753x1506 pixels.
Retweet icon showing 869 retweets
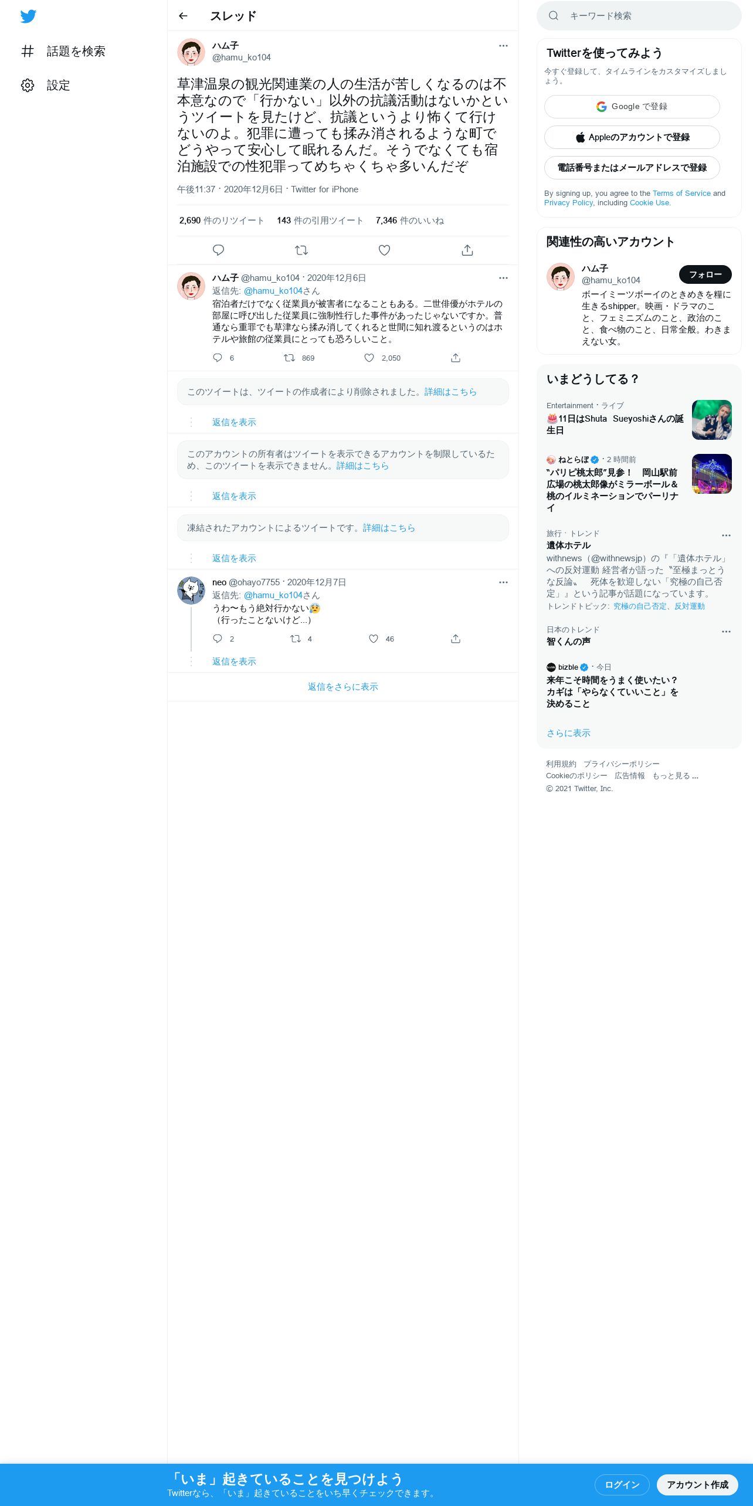[x=289, y=358]
